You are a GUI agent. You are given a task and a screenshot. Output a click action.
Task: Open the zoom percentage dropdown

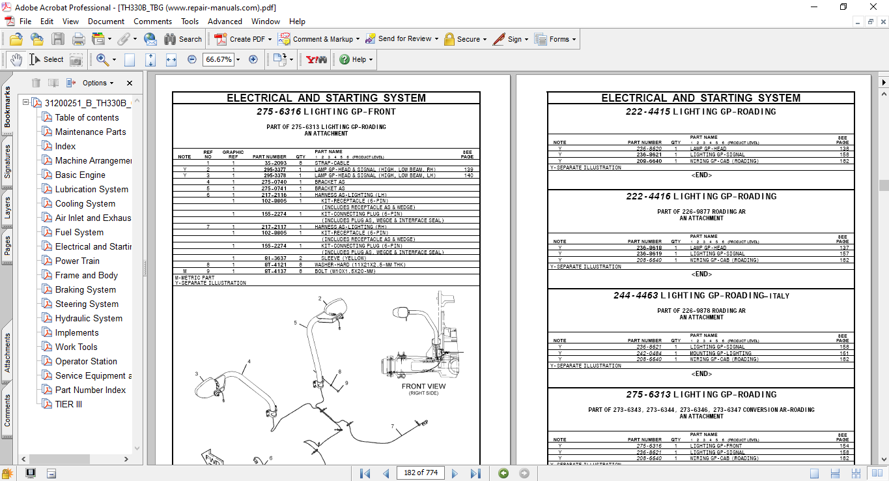point(238,59)
